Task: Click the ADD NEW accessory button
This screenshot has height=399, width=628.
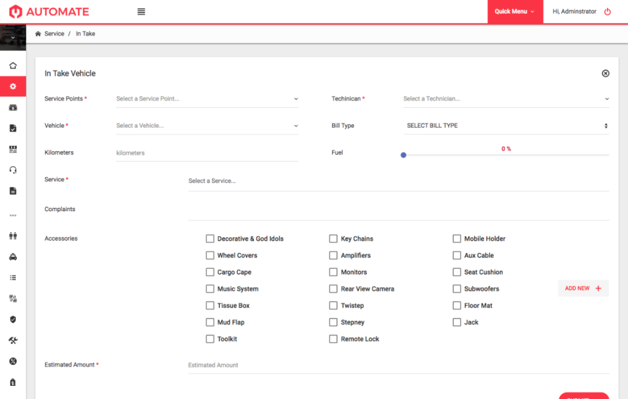Action: coord(582,288)
